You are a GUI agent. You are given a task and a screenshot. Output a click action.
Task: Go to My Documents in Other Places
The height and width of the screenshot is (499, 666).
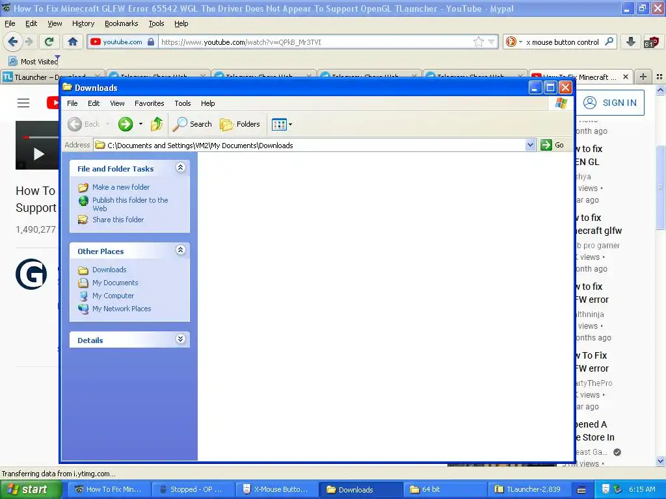coord(115,283)
